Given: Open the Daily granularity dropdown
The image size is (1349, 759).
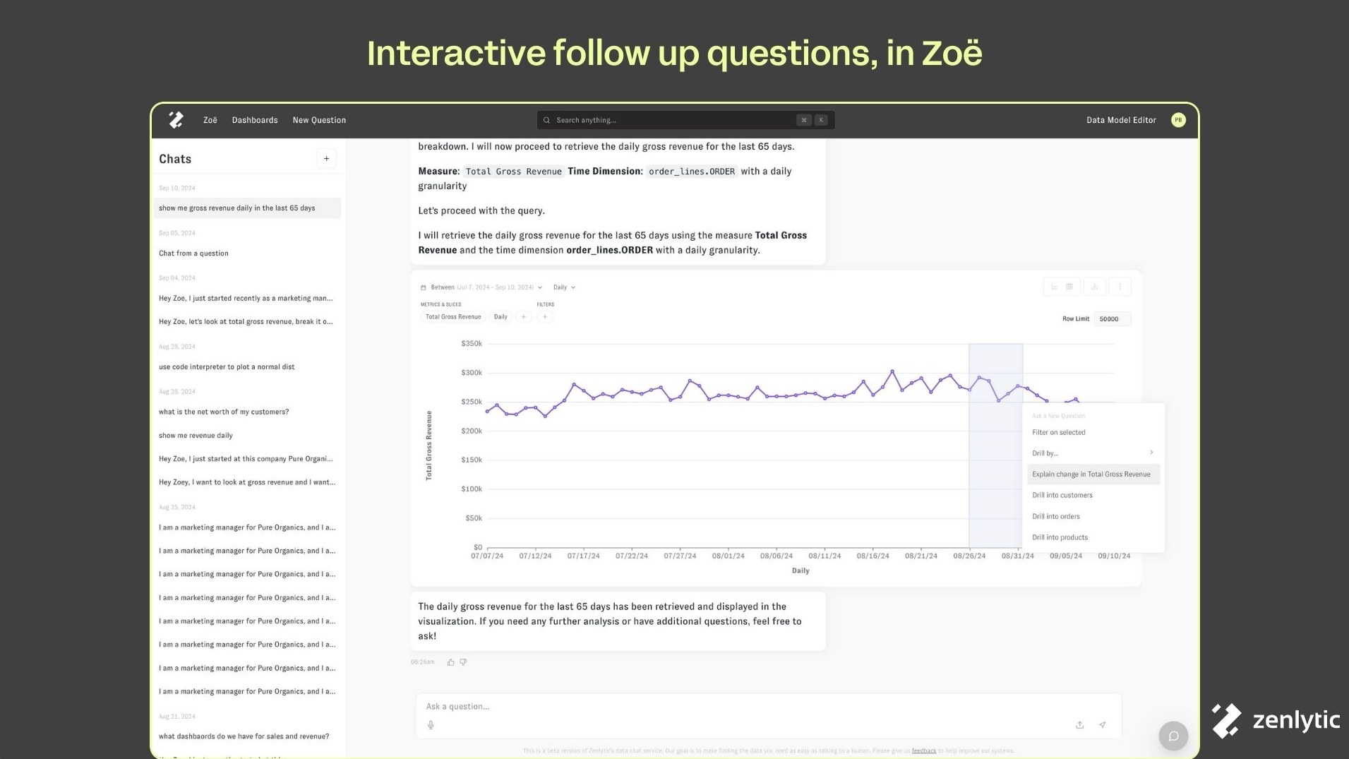Looking at the screenshot, I should (564, 287).
